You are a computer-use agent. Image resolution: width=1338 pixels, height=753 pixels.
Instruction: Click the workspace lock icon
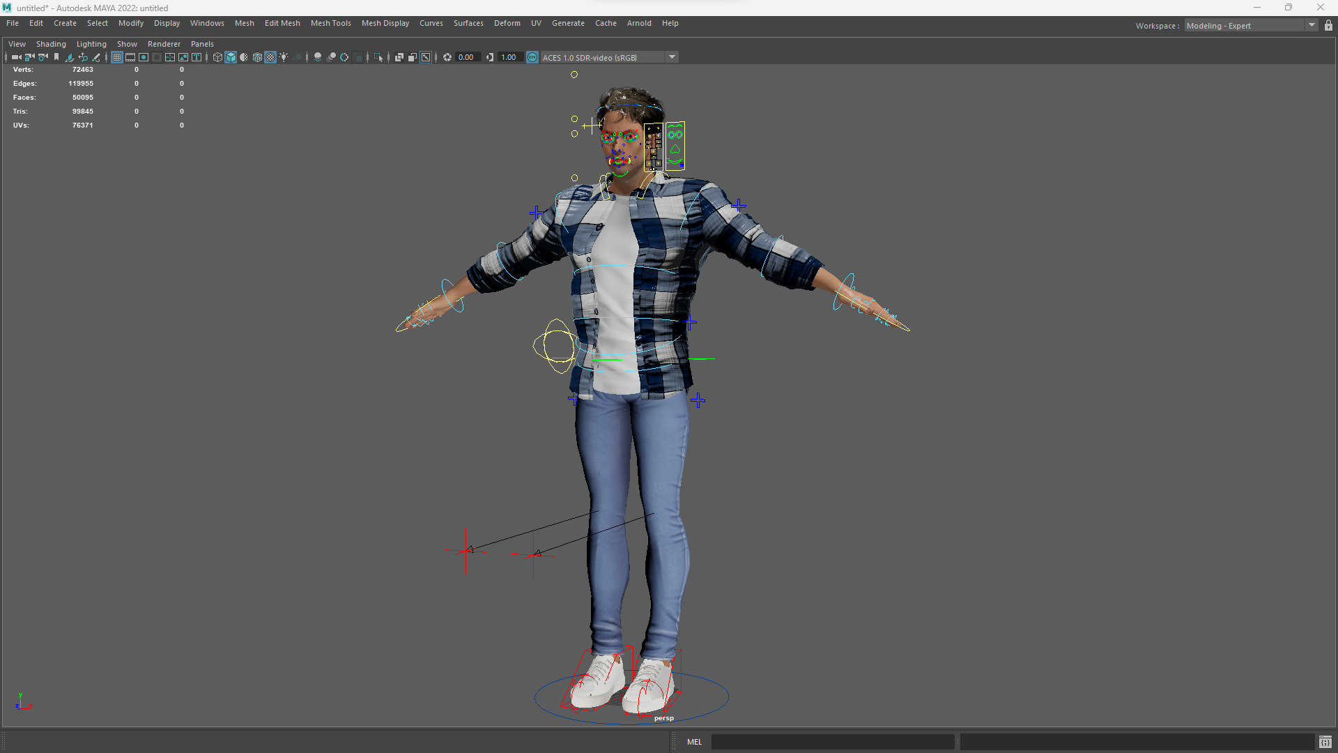click(1328, 26)
